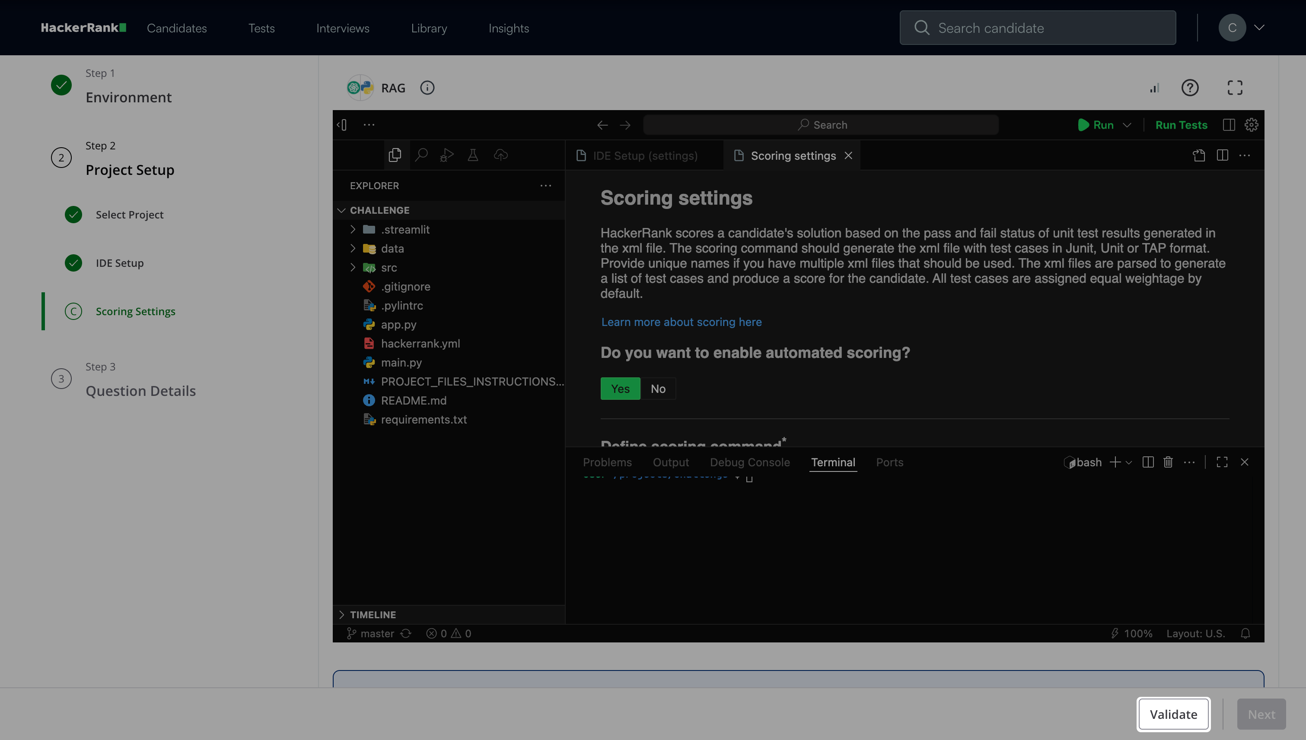
Task: Click the Search candidate field
Action: pyautogui.click(x=1037, y=28)
